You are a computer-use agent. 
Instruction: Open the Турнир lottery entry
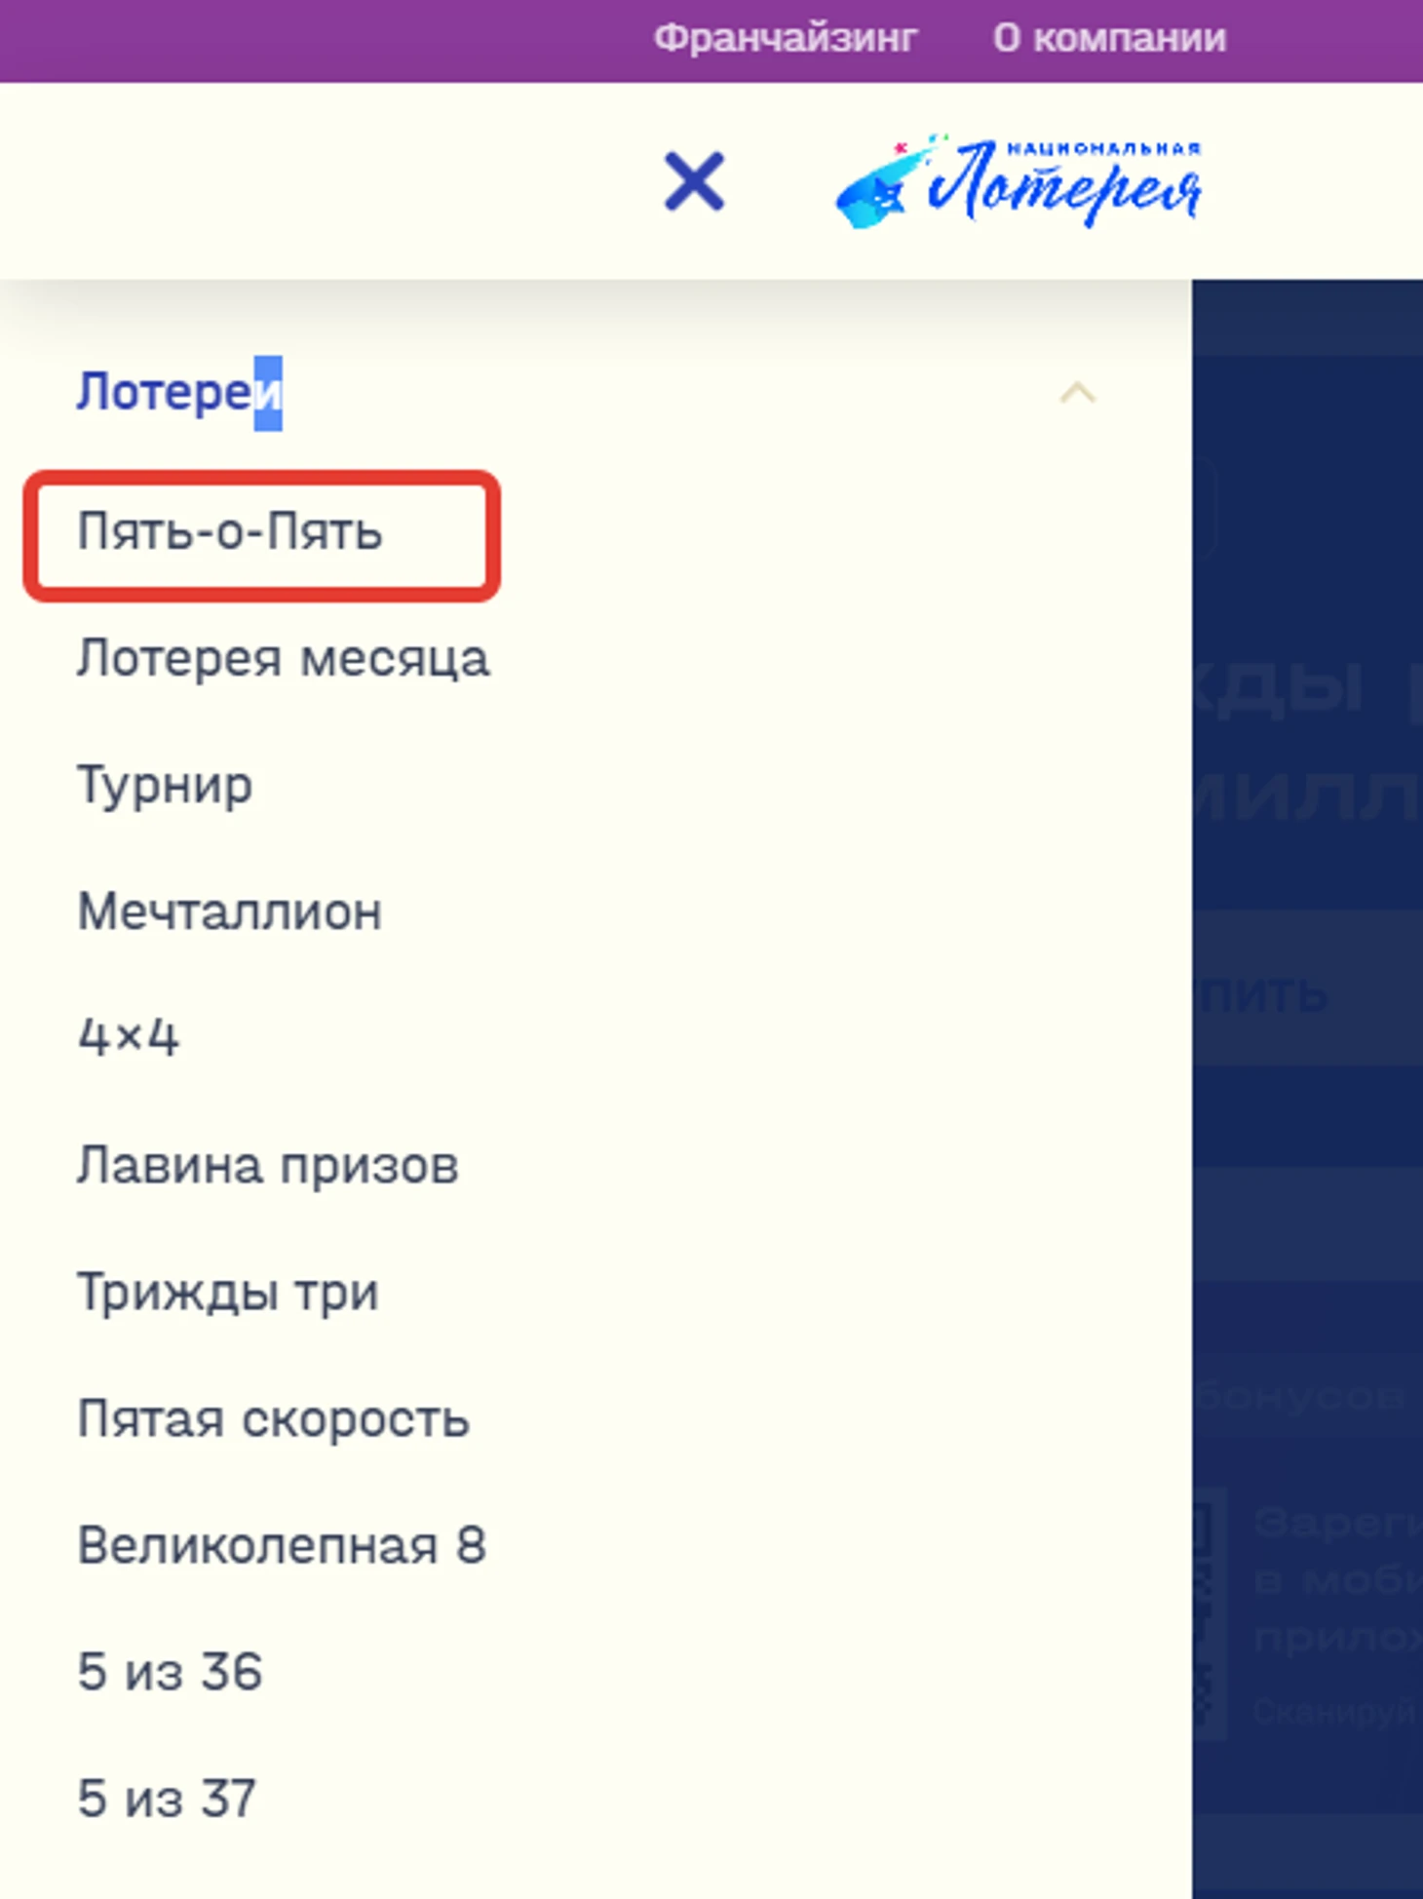tap(165, 786)
